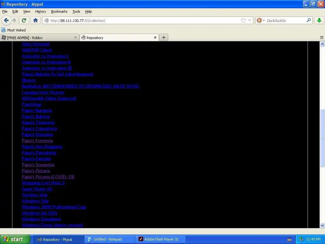Reload the page with the refresh icon
The image size is (325, 244).
(x=24, y=20)
